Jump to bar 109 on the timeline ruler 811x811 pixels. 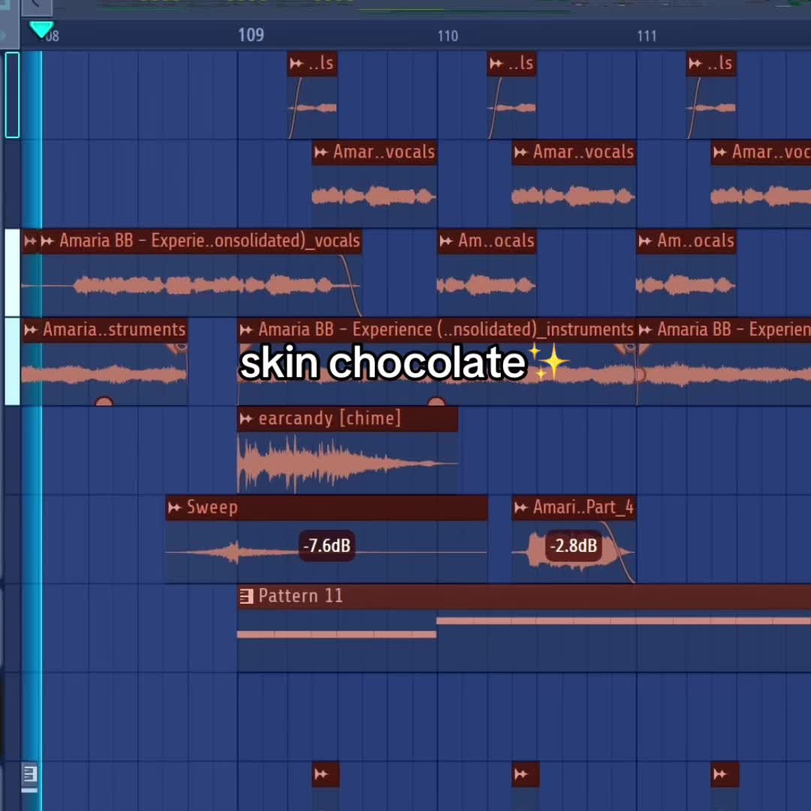click(x=251, y=35)
